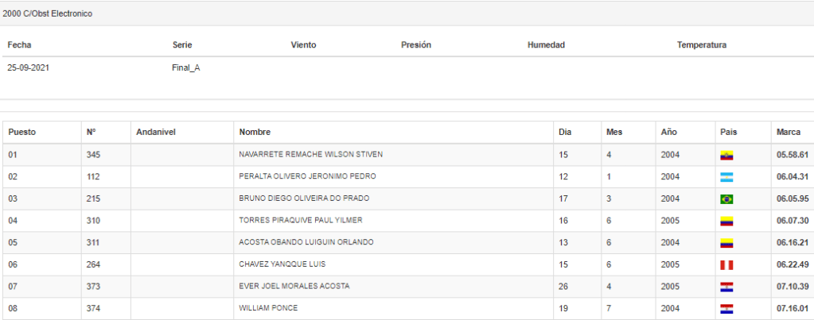This screenshot has width=814, height=320.
Task: Click the Colombia flag for Torres Piraquive
Action: pyautogui.click(x=726, y=221)
